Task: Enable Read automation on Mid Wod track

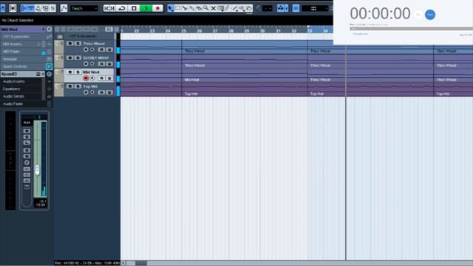Action: tap(102, 78)
